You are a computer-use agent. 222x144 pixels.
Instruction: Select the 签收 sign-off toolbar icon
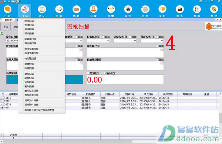(59, 11)
